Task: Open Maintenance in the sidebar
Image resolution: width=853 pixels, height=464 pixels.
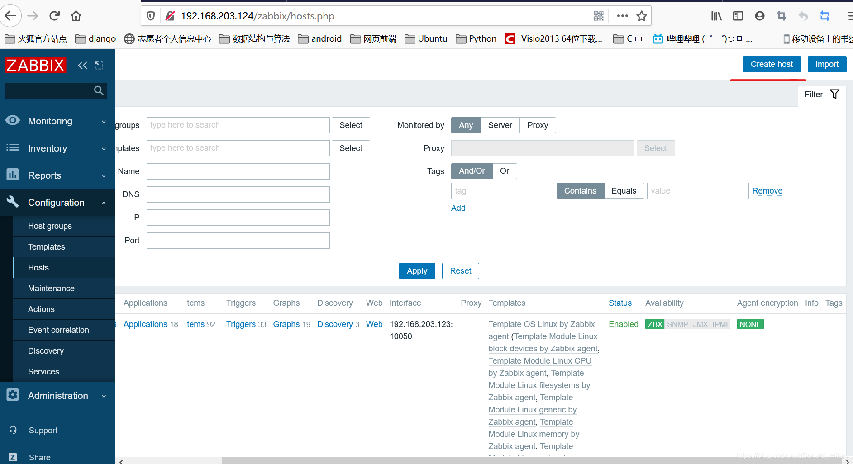Action: coord(64,289)
